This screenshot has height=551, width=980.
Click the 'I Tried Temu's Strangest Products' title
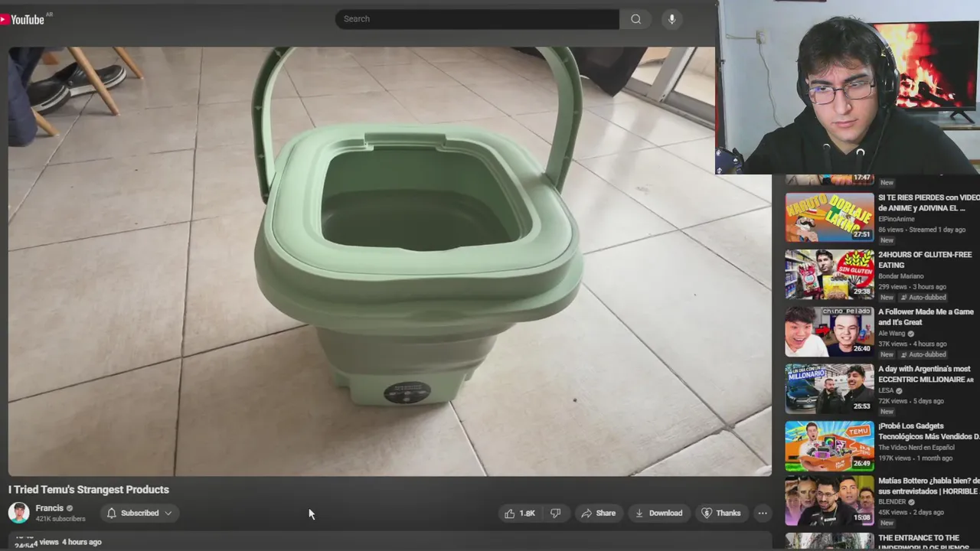[89, 490]
